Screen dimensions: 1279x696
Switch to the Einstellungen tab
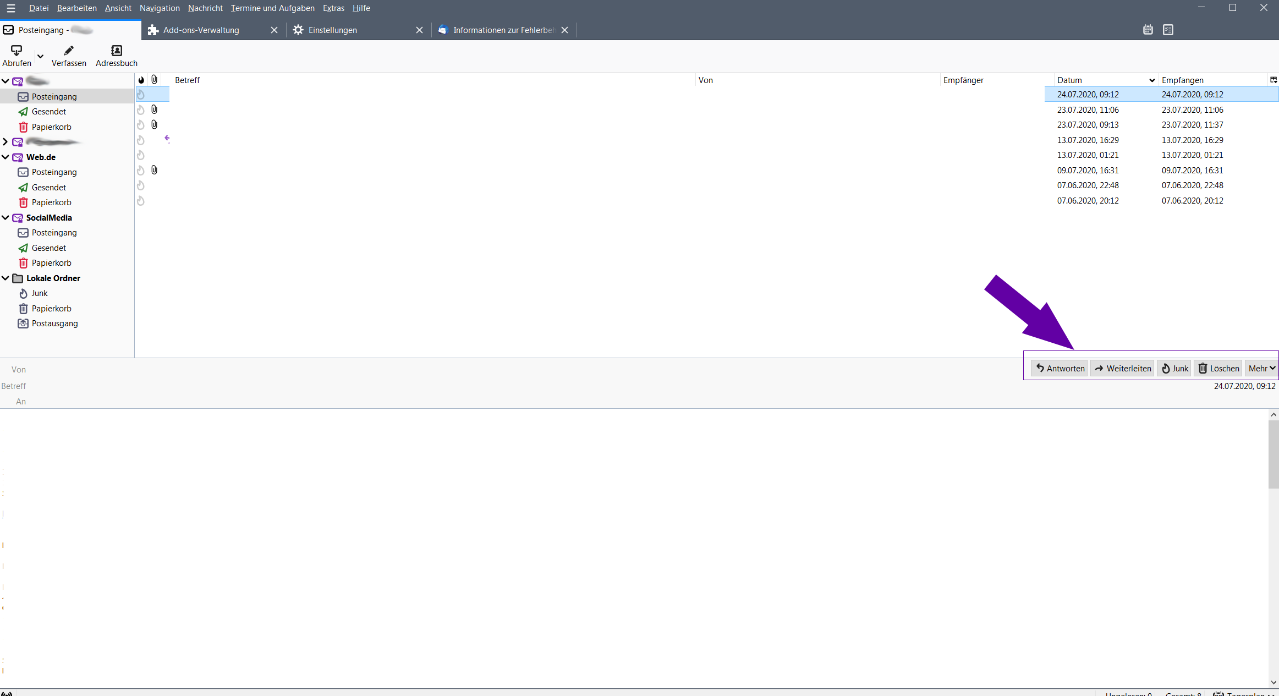[332, 30]
